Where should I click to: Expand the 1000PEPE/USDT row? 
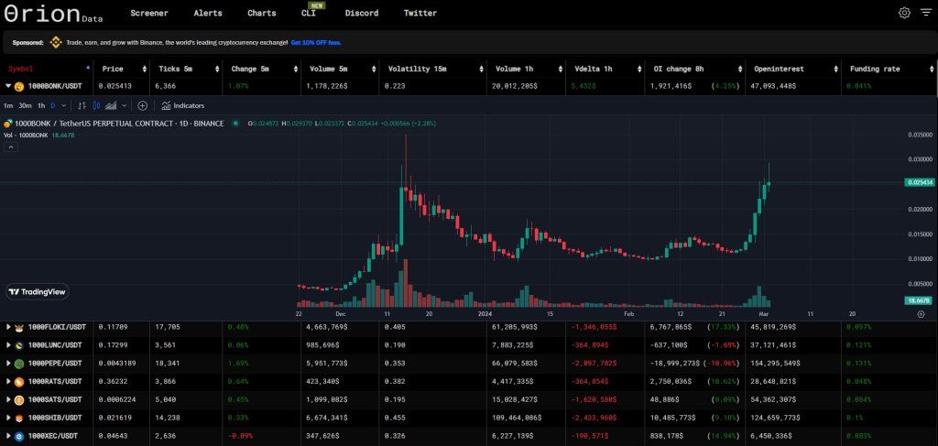coord(8,364)
